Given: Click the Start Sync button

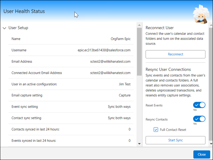Looking at the screenshot, I should click(175, 140).
